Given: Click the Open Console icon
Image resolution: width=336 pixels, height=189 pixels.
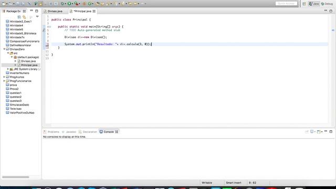Looking at the screenshot, I should click(319, 132).
